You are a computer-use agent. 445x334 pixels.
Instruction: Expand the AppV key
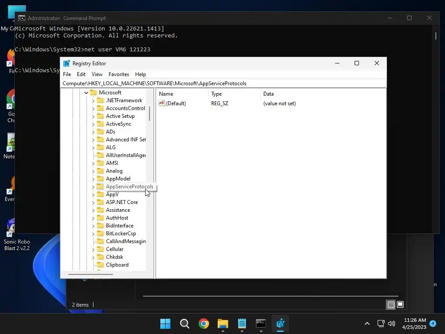[x=93, y=194]
